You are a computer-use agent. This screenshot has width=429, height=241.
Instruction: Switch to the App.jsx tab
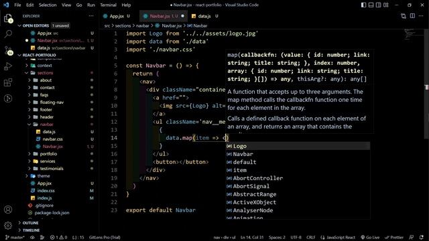pos(117,16)
